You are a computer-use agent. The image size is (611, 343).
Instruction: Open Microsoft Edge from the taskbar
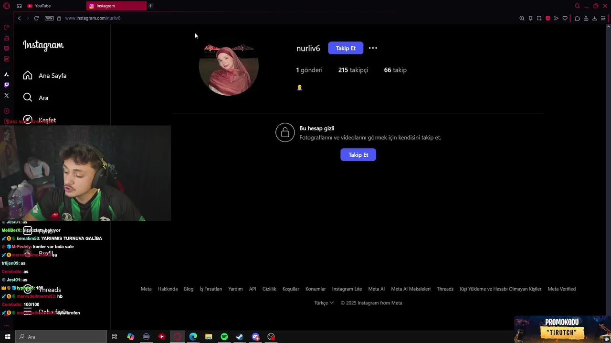click(x=193, y=337)
